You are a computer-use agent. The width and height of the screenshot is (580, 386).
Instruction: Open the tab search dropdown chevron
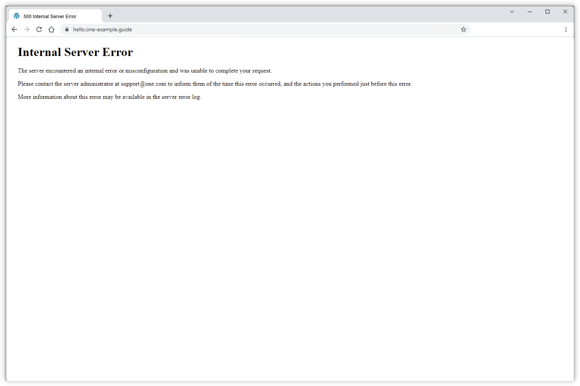click(x=512, y=12)
